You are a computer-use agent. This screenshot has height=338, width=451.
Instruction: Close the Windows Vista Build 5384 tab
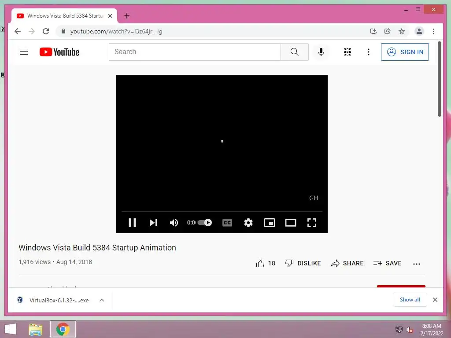(110, 16)
